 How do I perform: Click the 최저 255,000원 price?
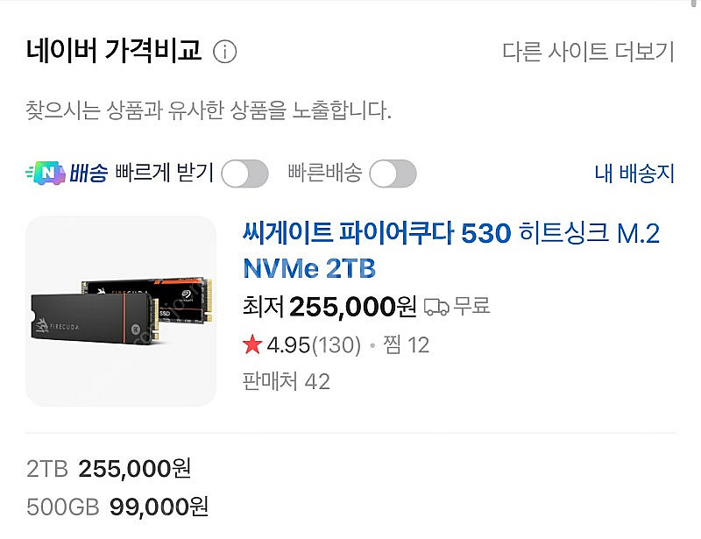(329, 307)
